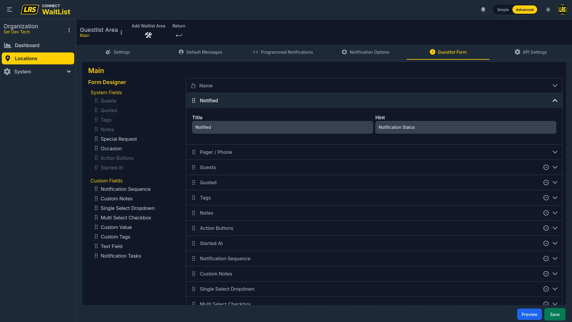Click the LRS logo in the header
Screen dimensions: 572x322
(30, 10)
